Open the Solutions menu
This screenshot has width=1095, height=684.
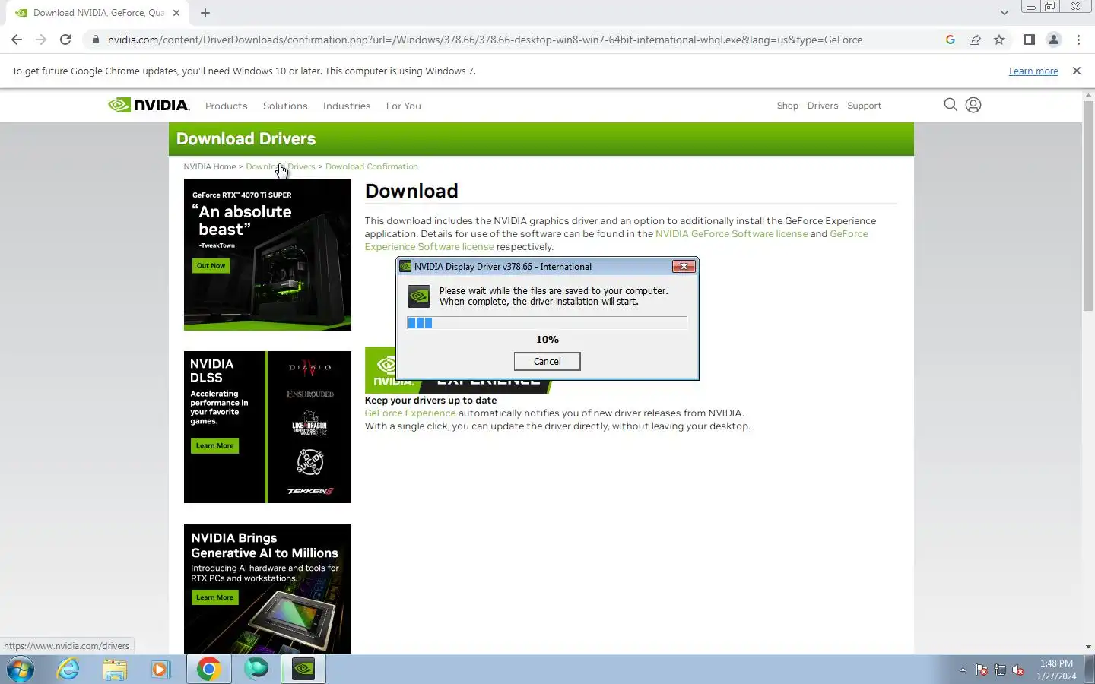(285, 106)
